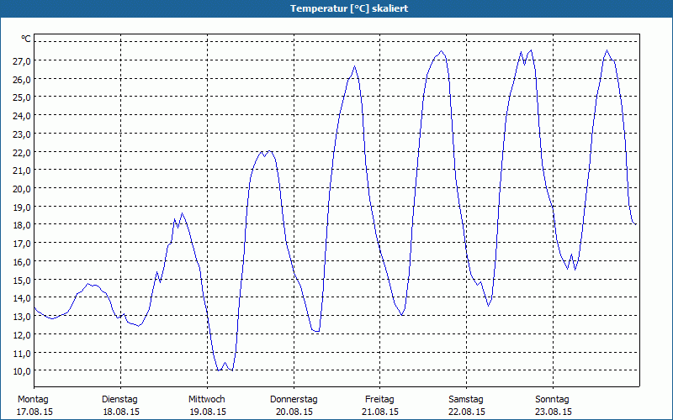Click the right end of the temperature curve
The height and width of the screenshot is (420, 673).
[x=635, y=223]
